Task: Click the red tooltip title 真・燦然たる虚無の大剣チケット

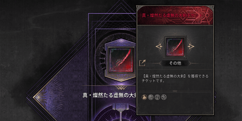Action: click(x=172, y=15)
